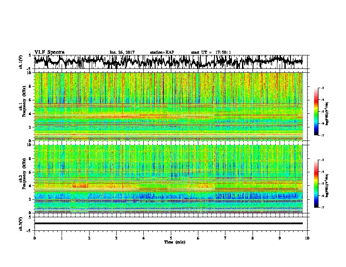
Task: Click the log(PSD) label beside ch.1 colorbar
Action: (x=327, y=114)
